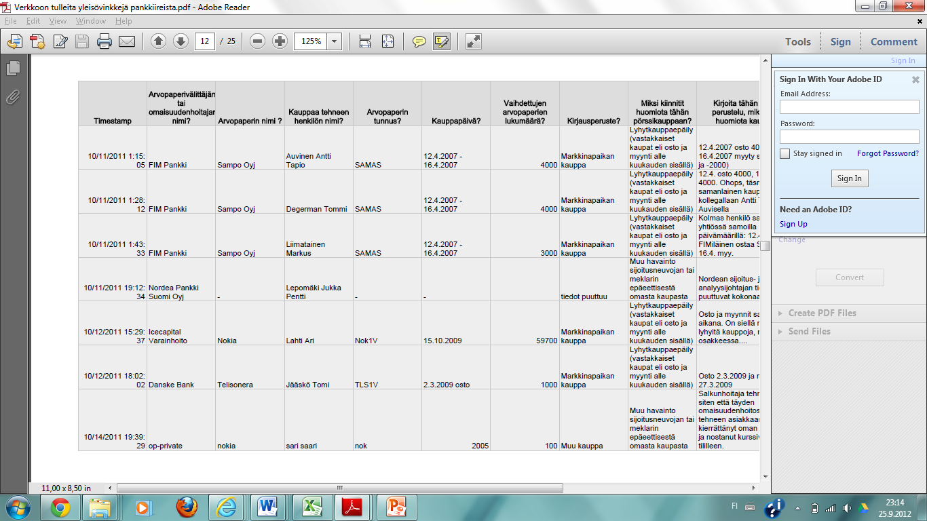Image resolution: width=927 pixels, height=521 pixels.
Task: Open the Window menu
Action: coord(91,21)
